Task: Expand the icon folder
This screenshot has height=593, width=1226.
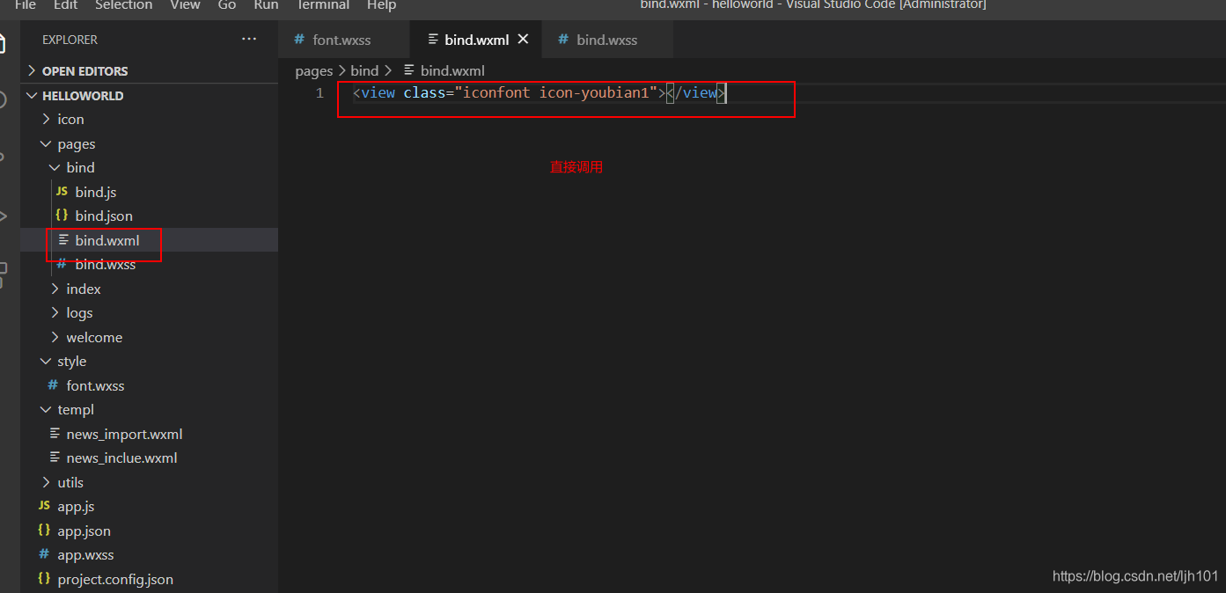Action: [x=149, y=120]
